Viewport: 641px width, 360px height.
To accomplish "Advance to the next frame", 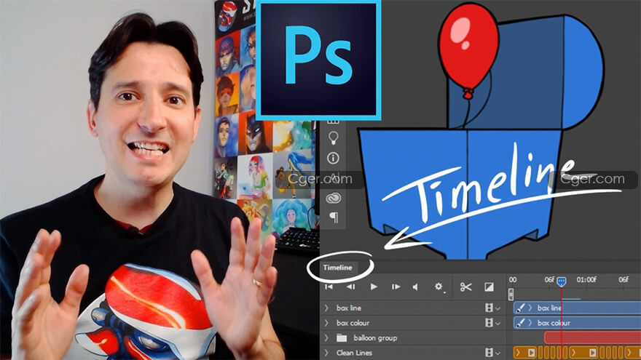I will (396, 287).
